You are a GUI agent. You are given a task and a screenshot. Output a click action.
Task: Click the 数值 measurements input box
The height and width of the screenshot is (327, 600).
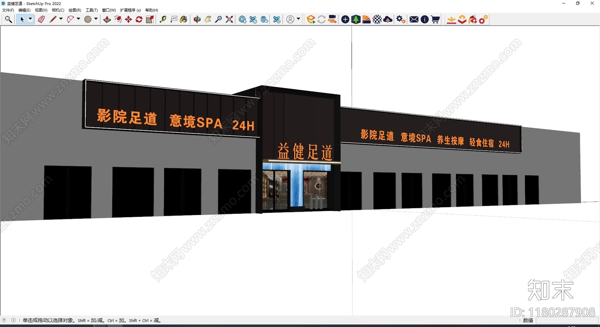coord(567,321)
